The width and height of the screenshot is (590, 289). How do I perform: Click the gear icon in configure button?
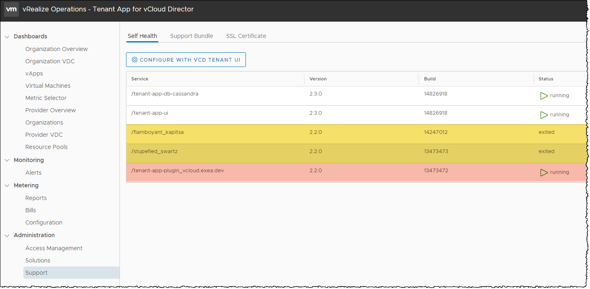coord(134,60)
